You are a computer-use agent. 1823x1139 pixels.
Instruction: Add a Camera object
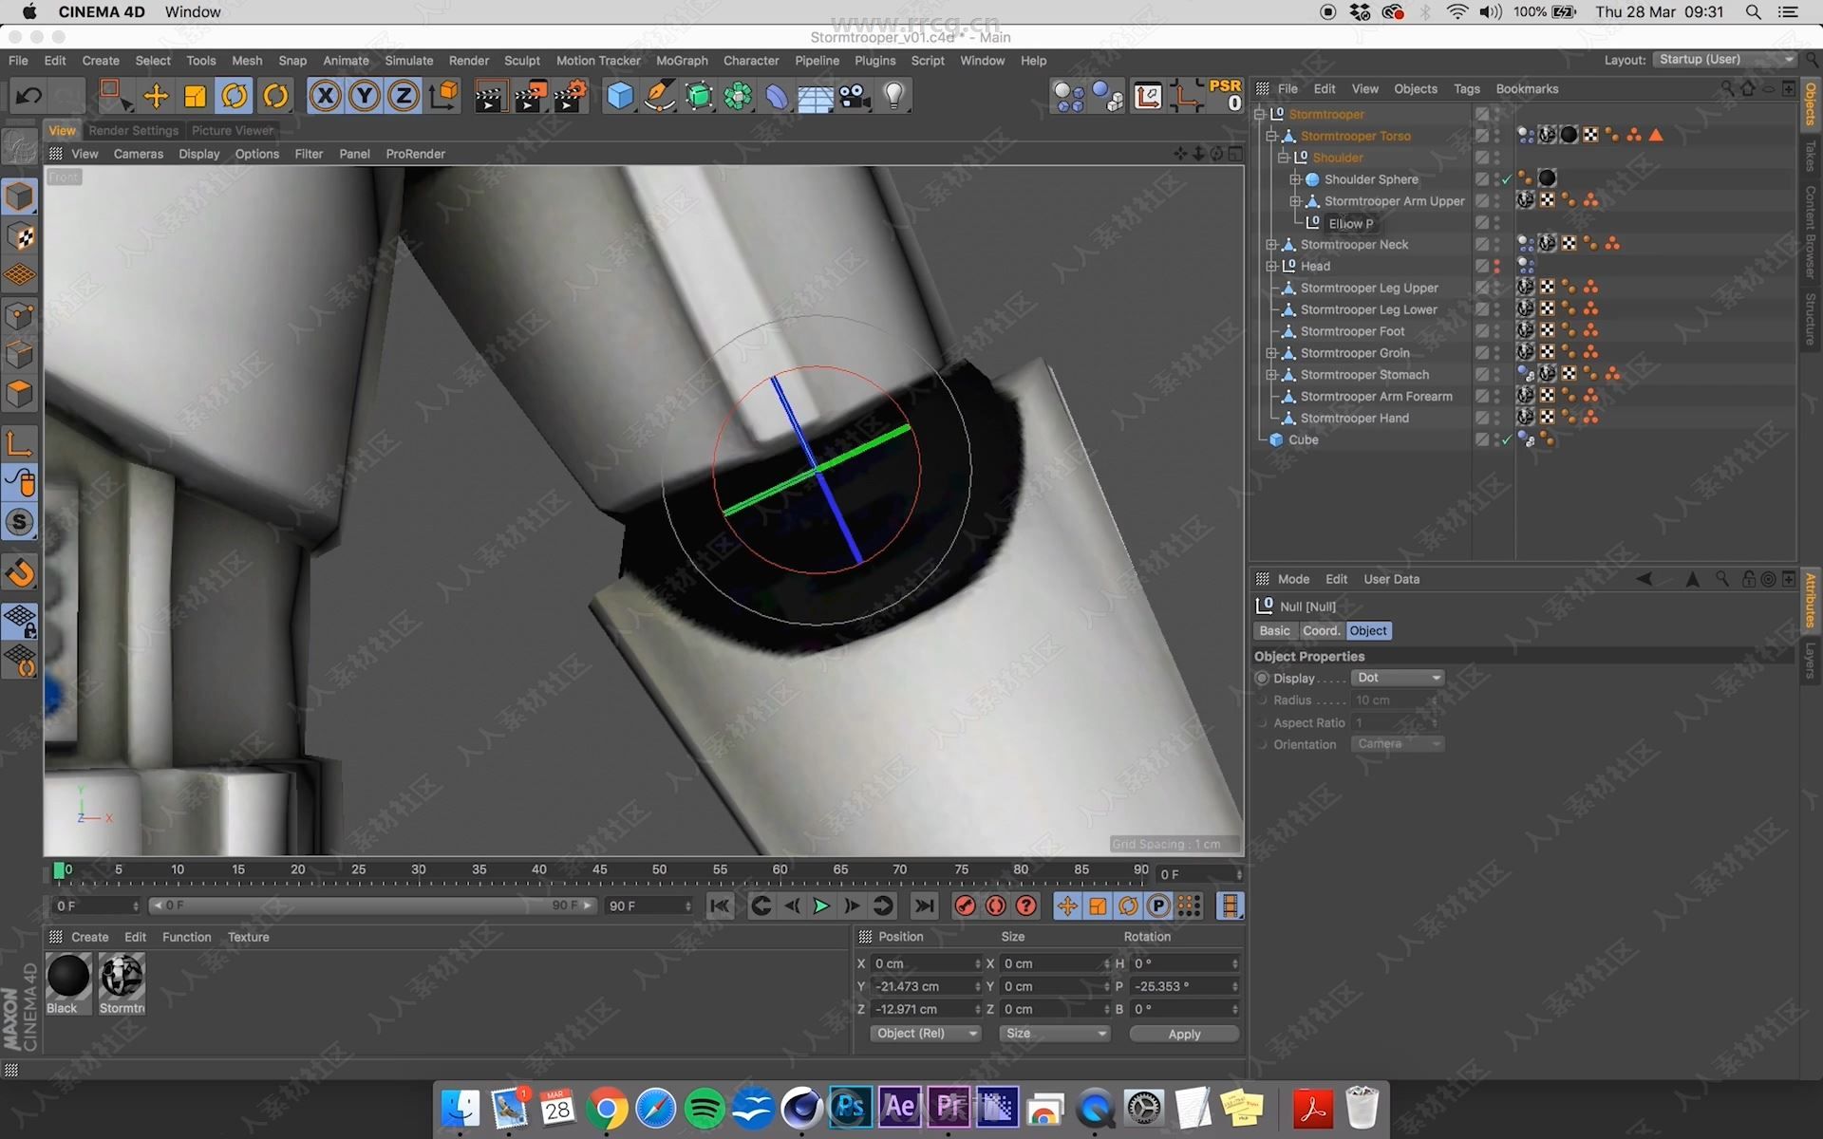855,96
